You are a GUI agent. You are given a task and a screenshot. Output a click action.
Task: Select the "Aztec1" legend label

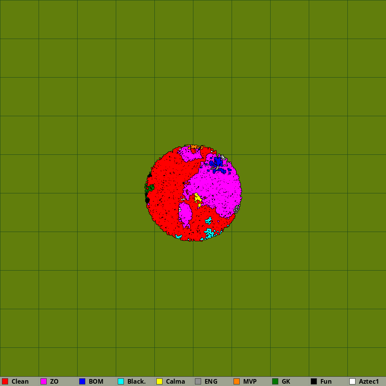[x=369, y=381]
